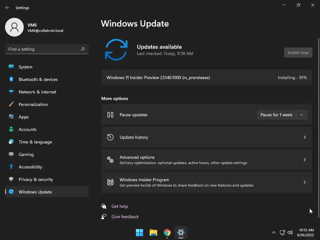Click the Updates available heading
Image resolution: width=320 pixels, height=240 pixels.
(x=159, y=47)
